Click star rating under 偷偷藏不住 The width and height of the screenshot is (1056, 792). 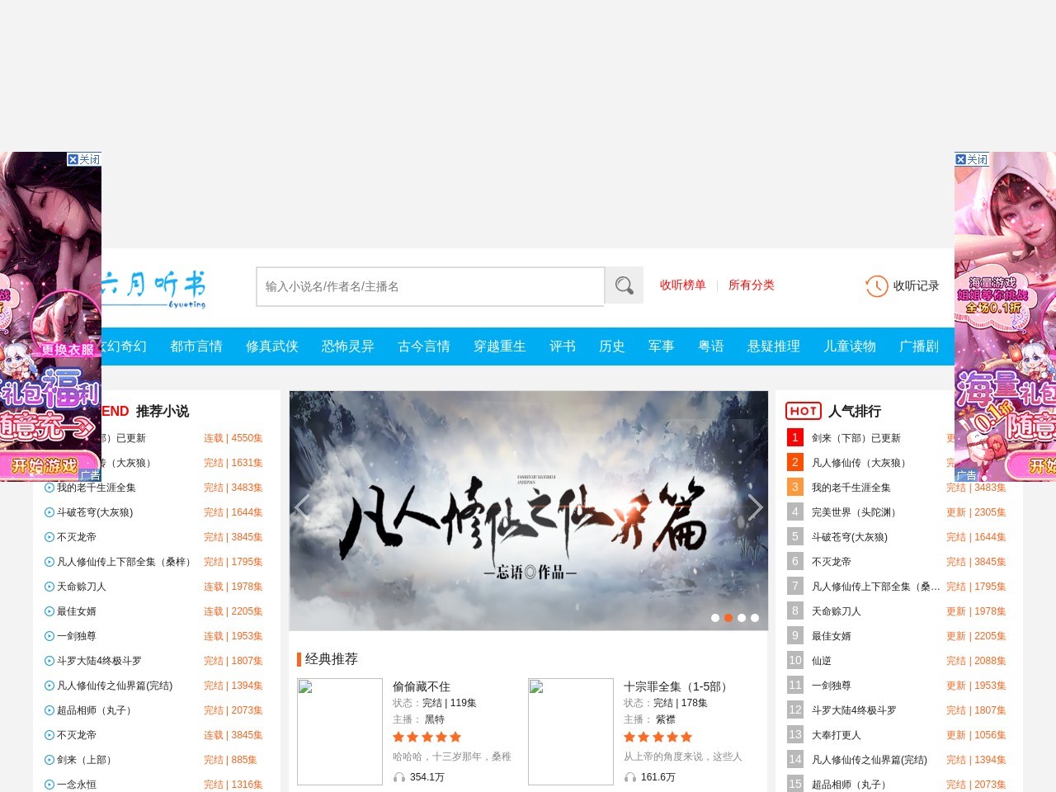427,737
